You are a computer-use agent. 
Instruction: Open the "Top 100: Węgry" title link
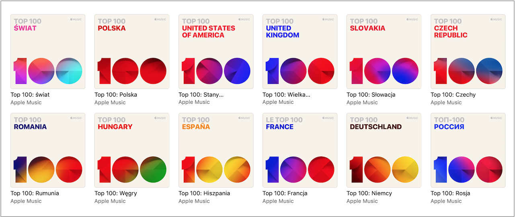pos(116,193)
